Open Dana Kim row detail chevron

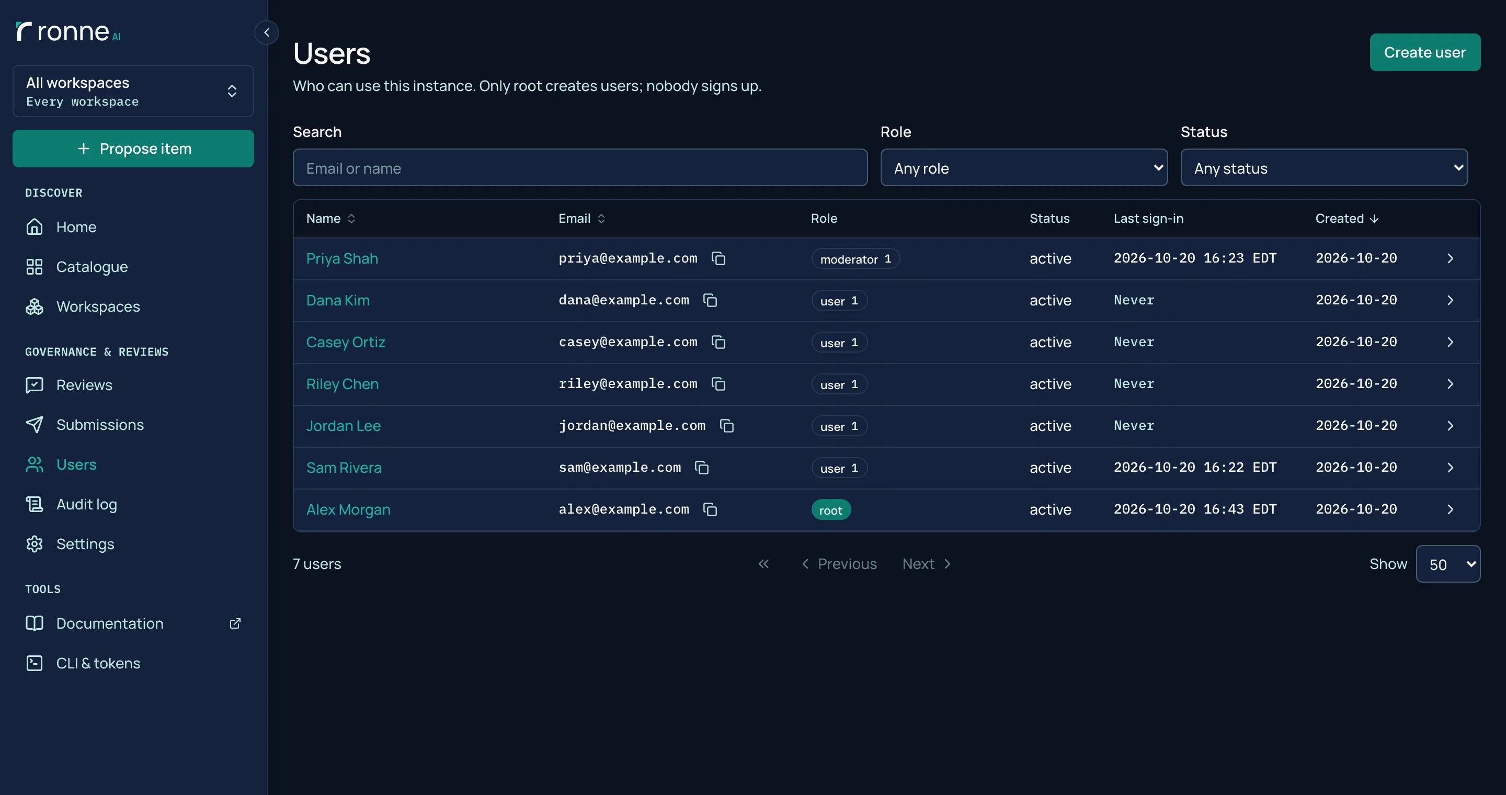[x=1450, y=300]
